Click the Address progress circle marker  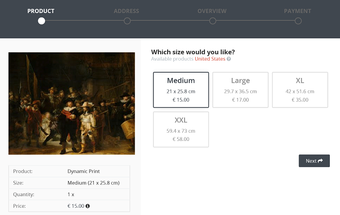127,21
